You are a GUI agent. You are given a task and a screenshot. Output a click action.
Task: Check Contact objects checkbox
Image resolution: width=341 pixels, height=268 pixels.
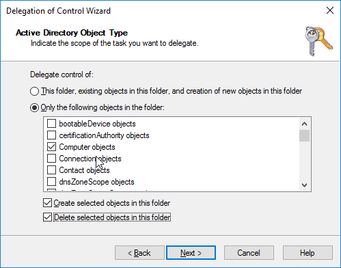[x=51, y=170]
